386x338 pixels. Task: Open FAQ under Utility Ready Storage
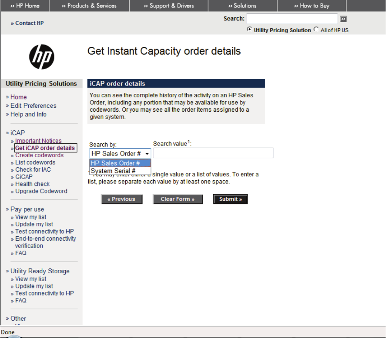click(x=21, y=300)
